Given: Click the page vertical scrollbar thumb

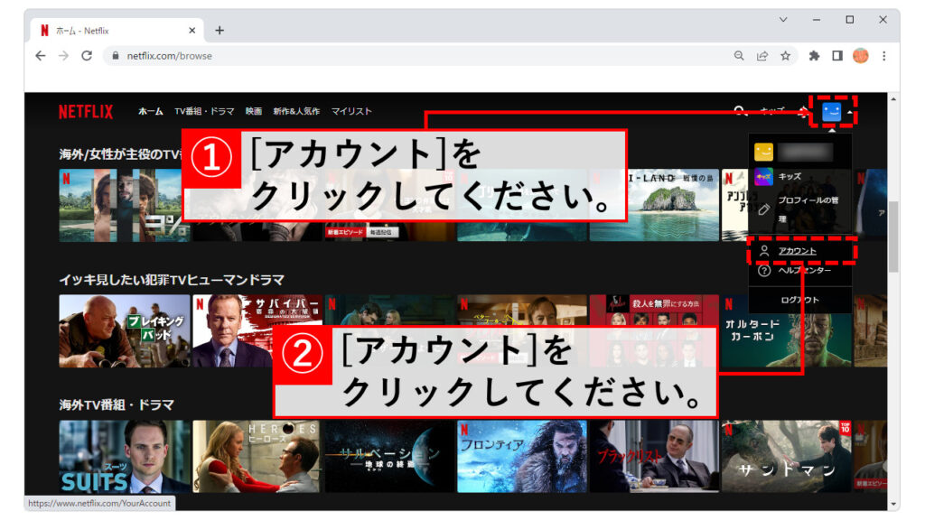Looking at the screenshot, I should click(x=893, y=237).
